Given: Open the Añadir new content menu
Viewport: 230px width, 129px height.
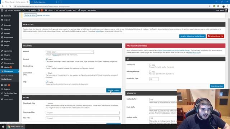Looking at the screenshot, I should 32,10.
